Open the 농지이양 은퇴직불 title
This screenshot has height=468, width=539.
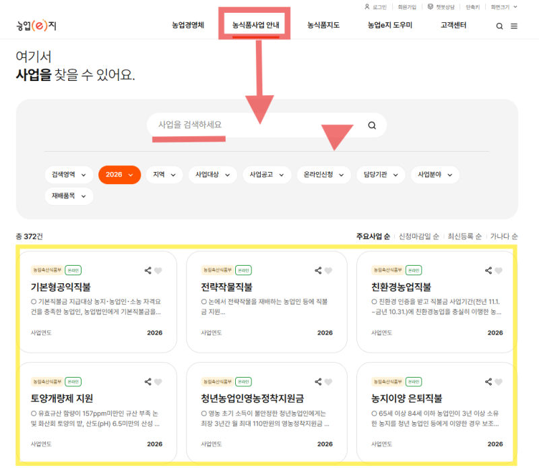[x=407, y=399]
